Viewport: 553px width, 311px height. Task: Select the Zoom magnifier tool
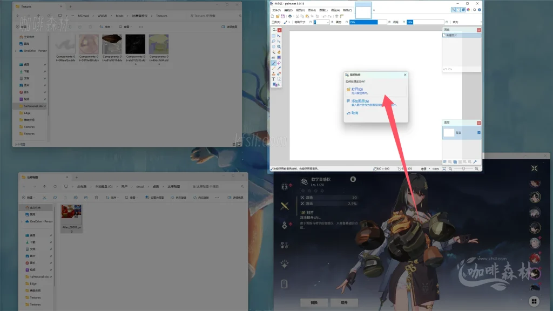(x=279, y=46)
